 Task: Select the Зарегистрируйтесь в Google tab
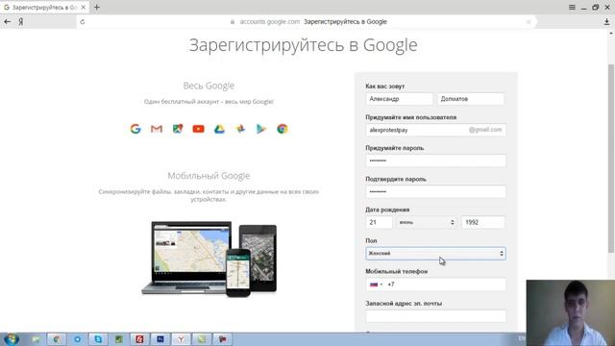point(44,8)
